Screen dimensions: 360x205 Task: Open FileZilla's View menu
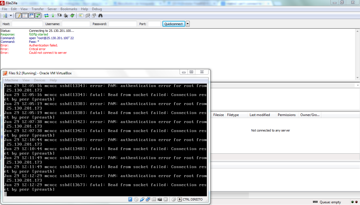[x=24, y=9]
